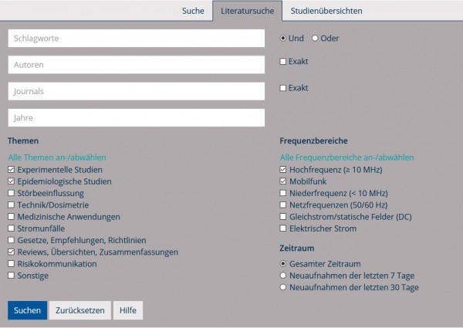Click into the Schlagworte field

(137, 38)
